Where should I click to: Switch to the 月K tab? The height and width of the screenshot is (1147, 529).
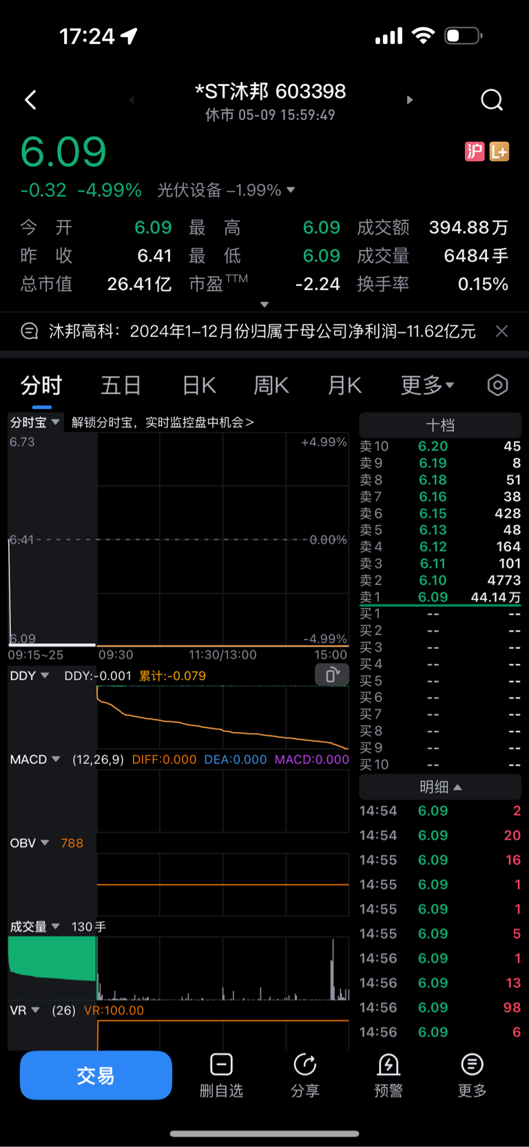(345, 385)
